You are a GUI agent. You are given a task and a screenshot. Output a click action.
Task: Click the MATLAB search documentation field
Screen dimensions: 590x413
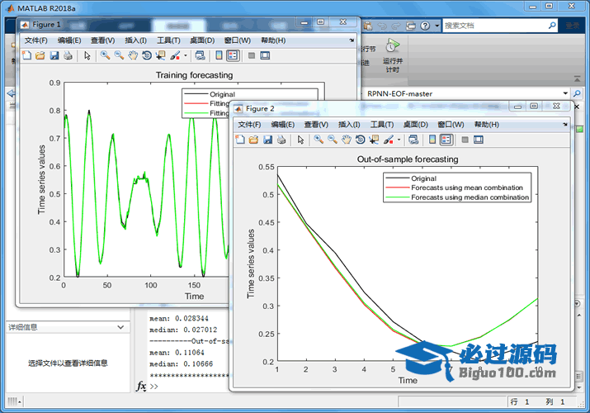(495, 26)
